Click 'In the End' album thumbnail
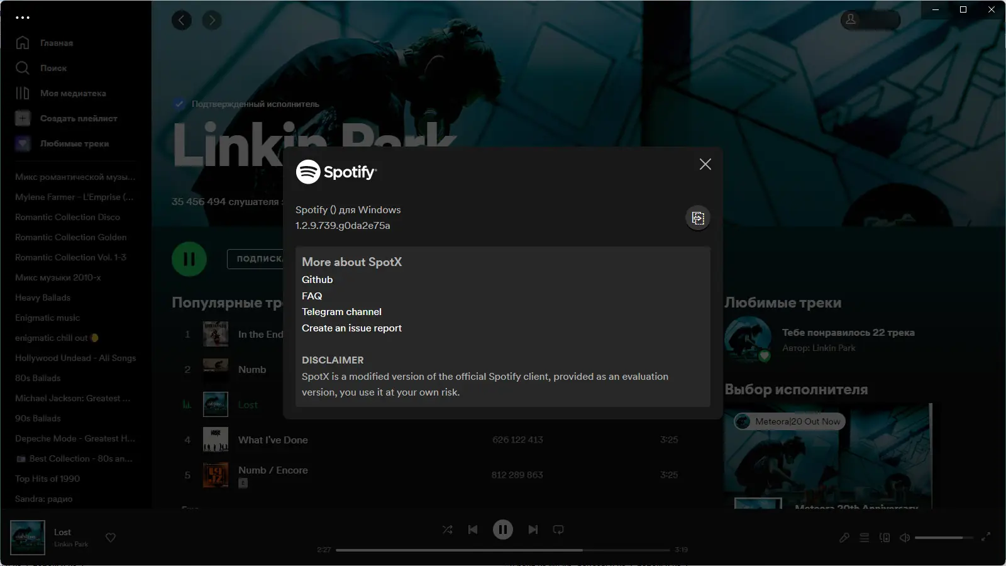 point(216,335)
